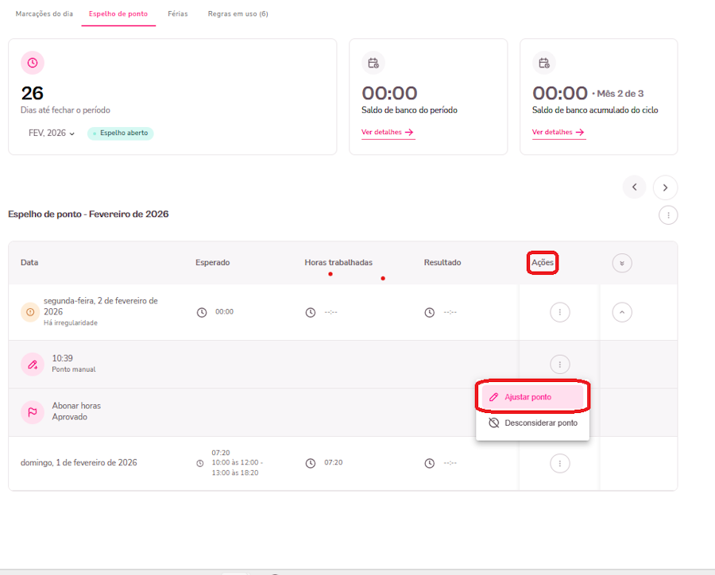Click worked hours clock icon in segunda-feira row
The height and width of the screenshot is (575, 715).
tap(311, 312)
